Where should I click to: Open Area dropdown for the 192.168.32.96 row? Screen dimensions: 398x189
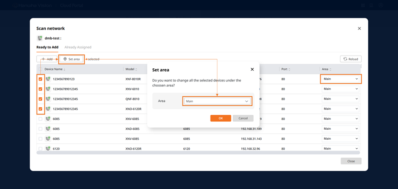(x=340, y=148)
